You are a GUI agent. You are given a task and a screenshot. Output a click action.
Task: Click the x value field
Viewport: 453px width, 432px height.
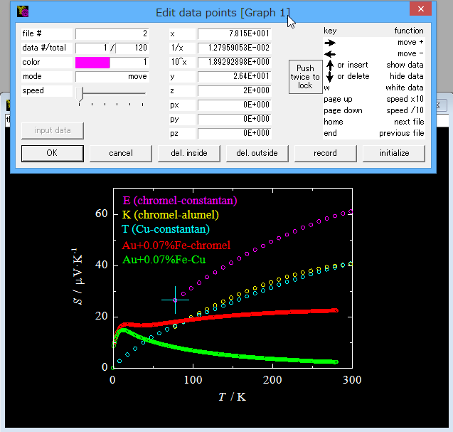coord(234,33)
